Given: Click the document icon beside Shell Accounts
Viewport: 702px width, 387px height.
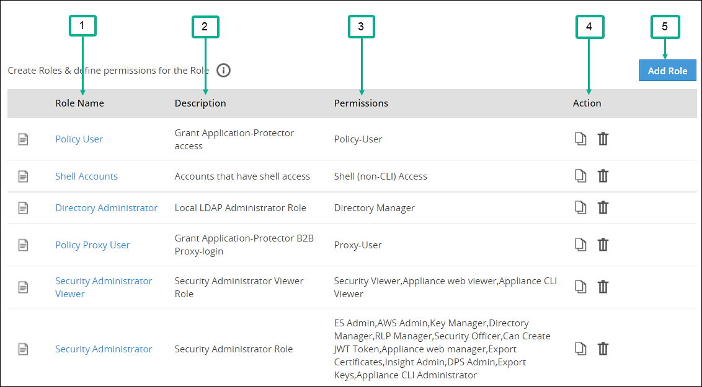Looking at the screenshot, I should click(23, 176).
